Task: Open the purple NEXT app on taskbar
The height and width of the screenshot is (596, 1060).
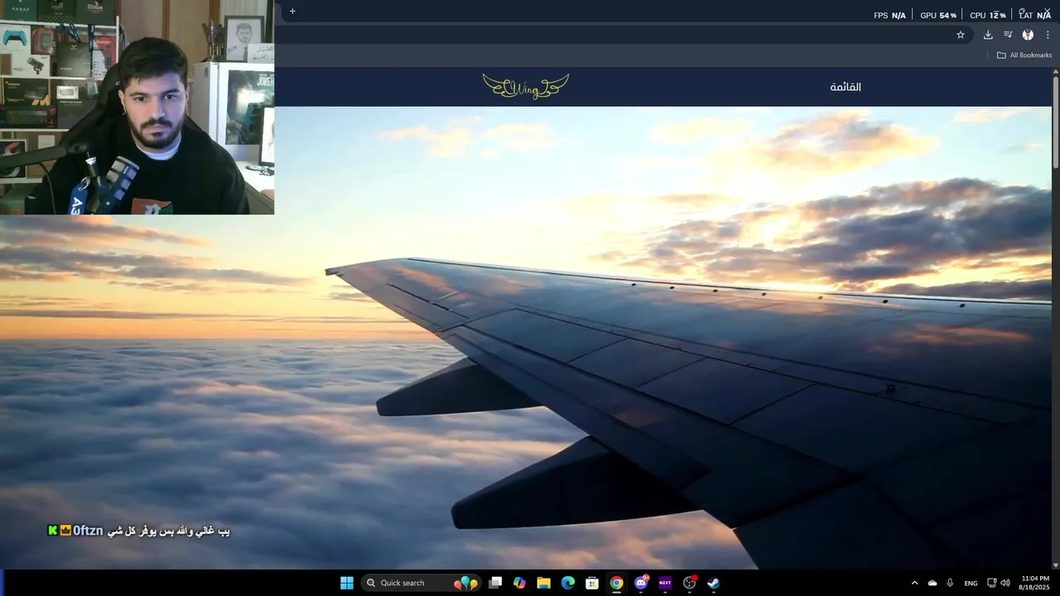Action: (665, 583)
